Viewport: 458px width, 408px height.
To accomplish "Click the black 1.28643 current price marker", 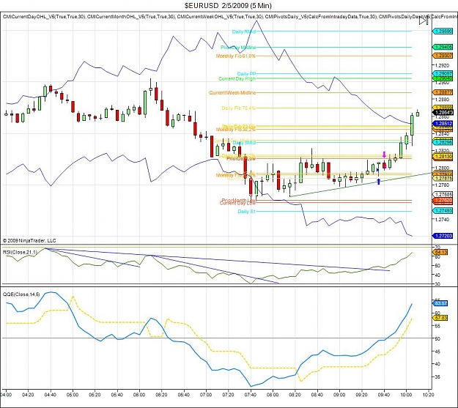I will [x=443, y=113].
